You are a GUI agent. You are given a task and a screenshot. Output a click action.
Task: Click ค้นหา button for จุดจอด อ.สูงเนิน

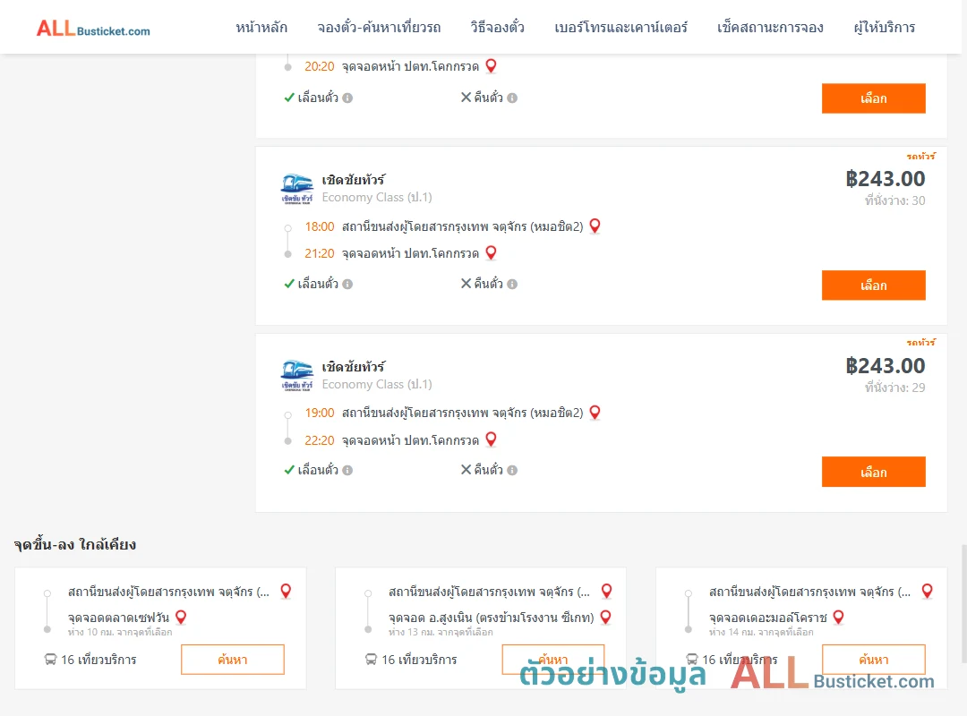pos(553,660)
